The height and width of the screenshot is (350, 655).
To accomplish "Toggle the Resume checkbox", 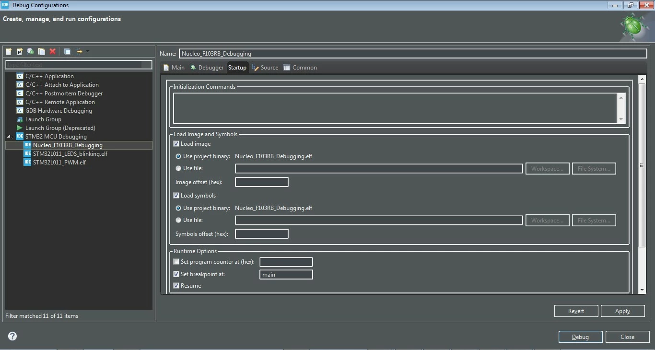I will (x=176, y=286).
